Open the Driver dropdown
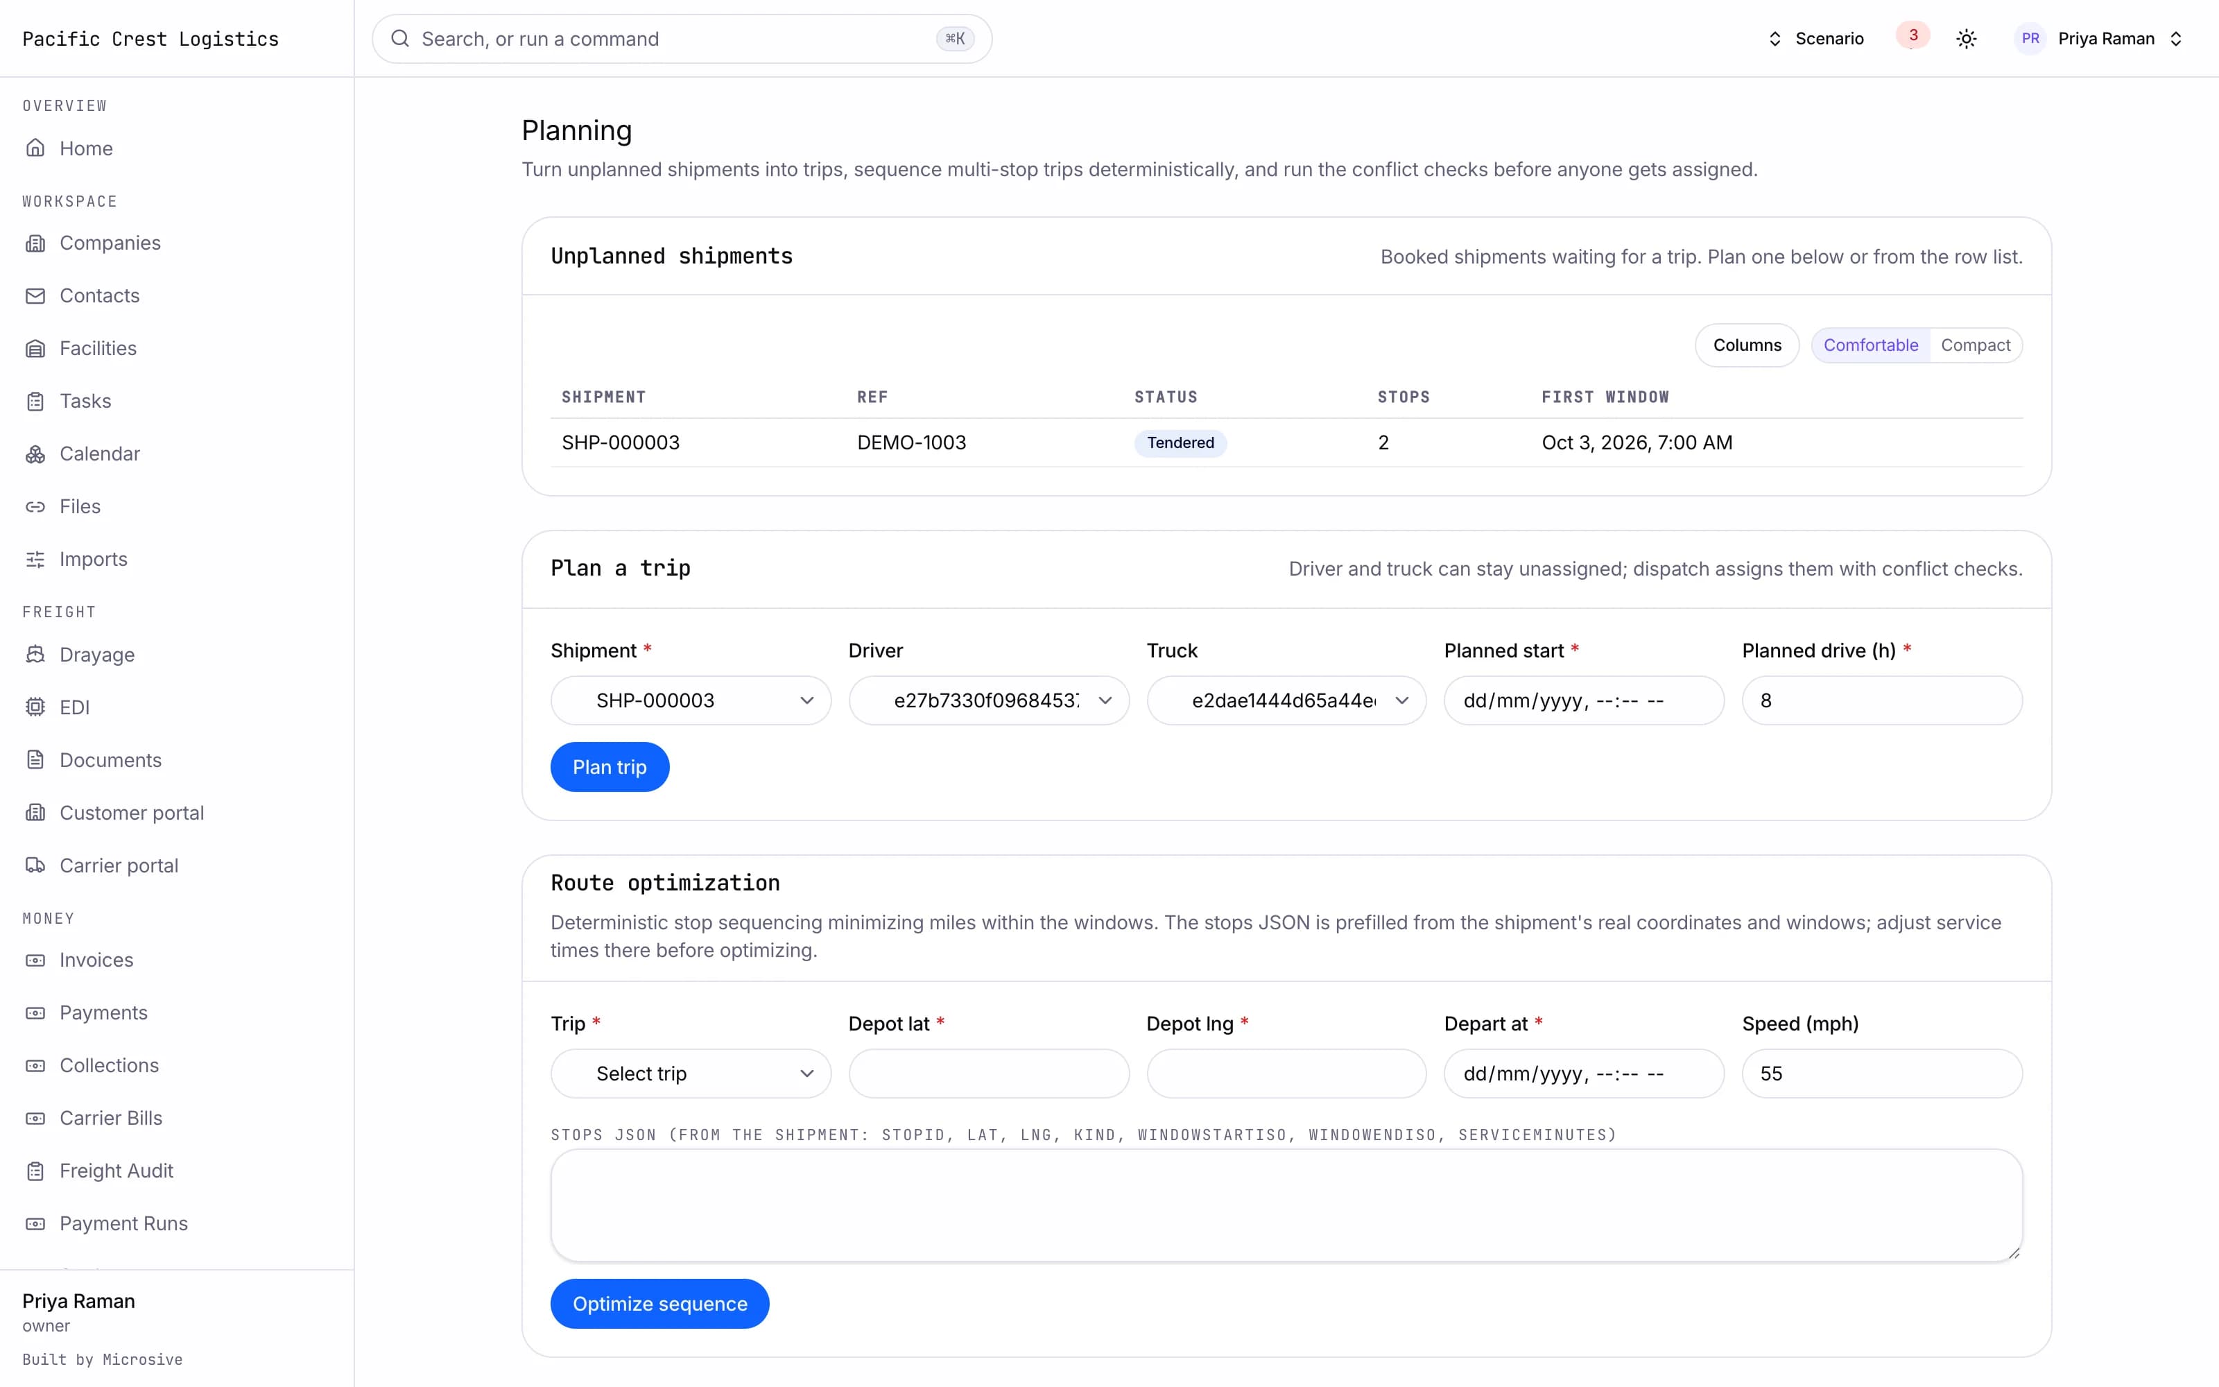 point(988,701)
